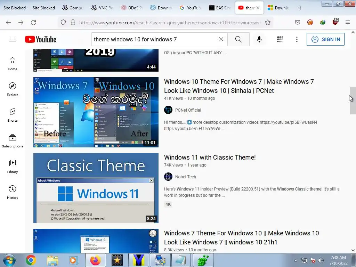Switch to the EAS Sim tab

[x=220, y=8]
